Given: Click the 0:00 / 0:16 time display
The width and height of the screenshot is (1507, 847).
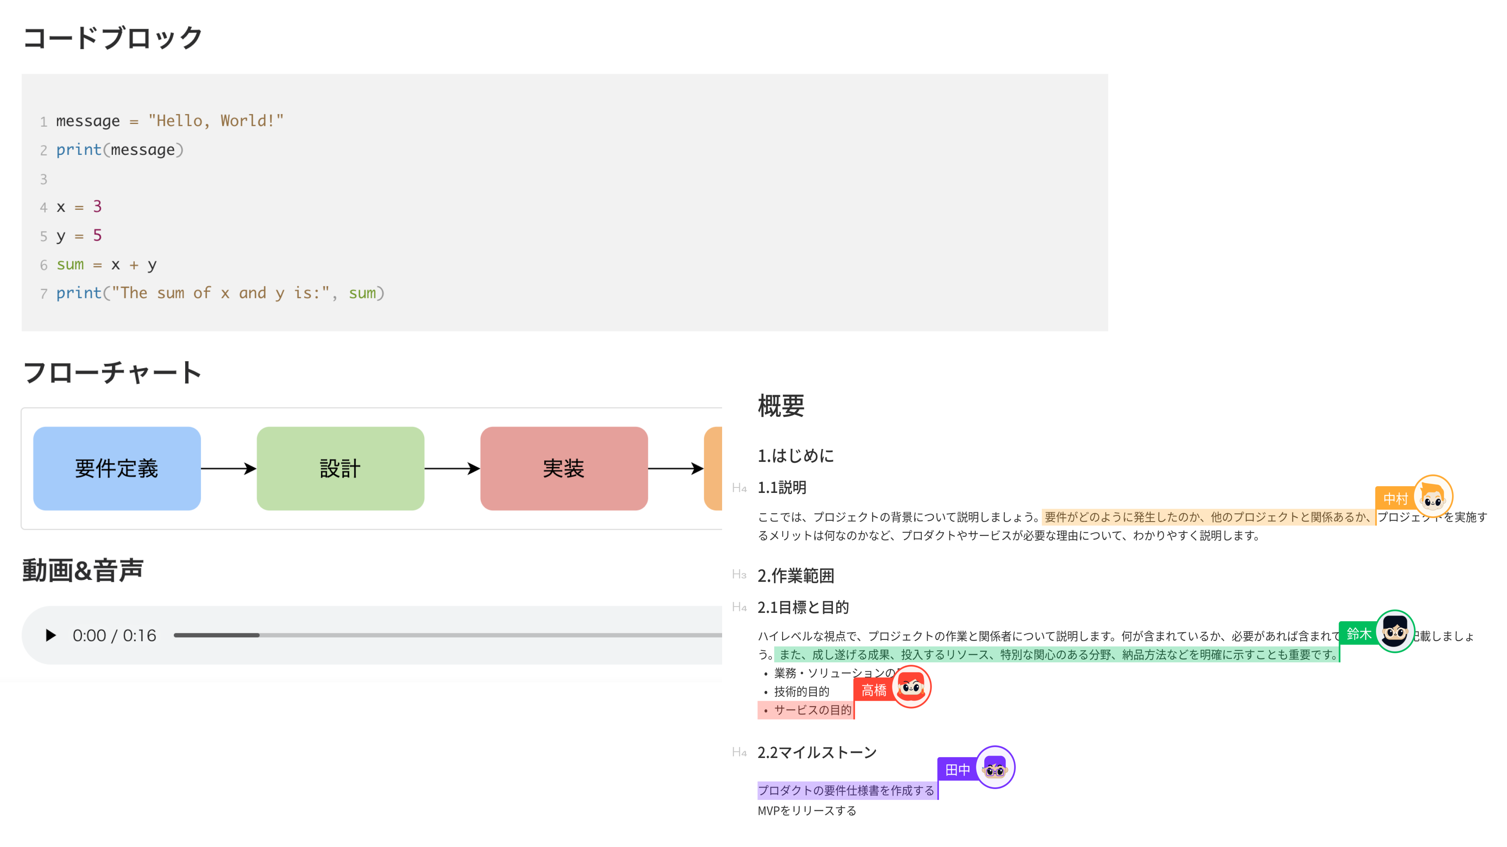Looking at the screenshot, I should coord(114,635).
